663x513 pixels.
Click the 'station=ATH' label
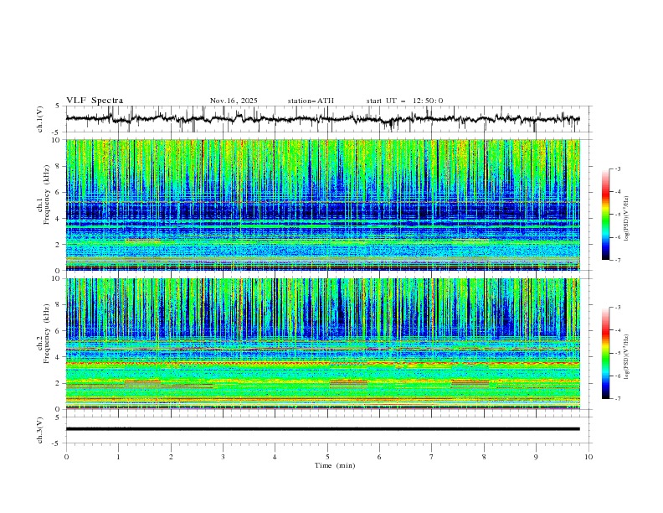(x=311, y=101)
